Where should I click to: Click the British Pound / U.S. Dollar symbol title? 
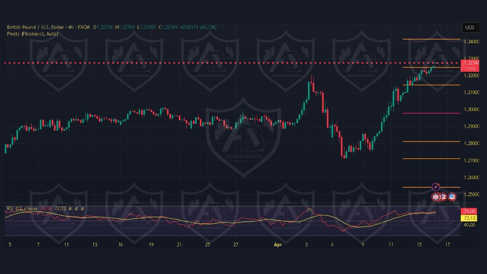(x=36, y=27)
